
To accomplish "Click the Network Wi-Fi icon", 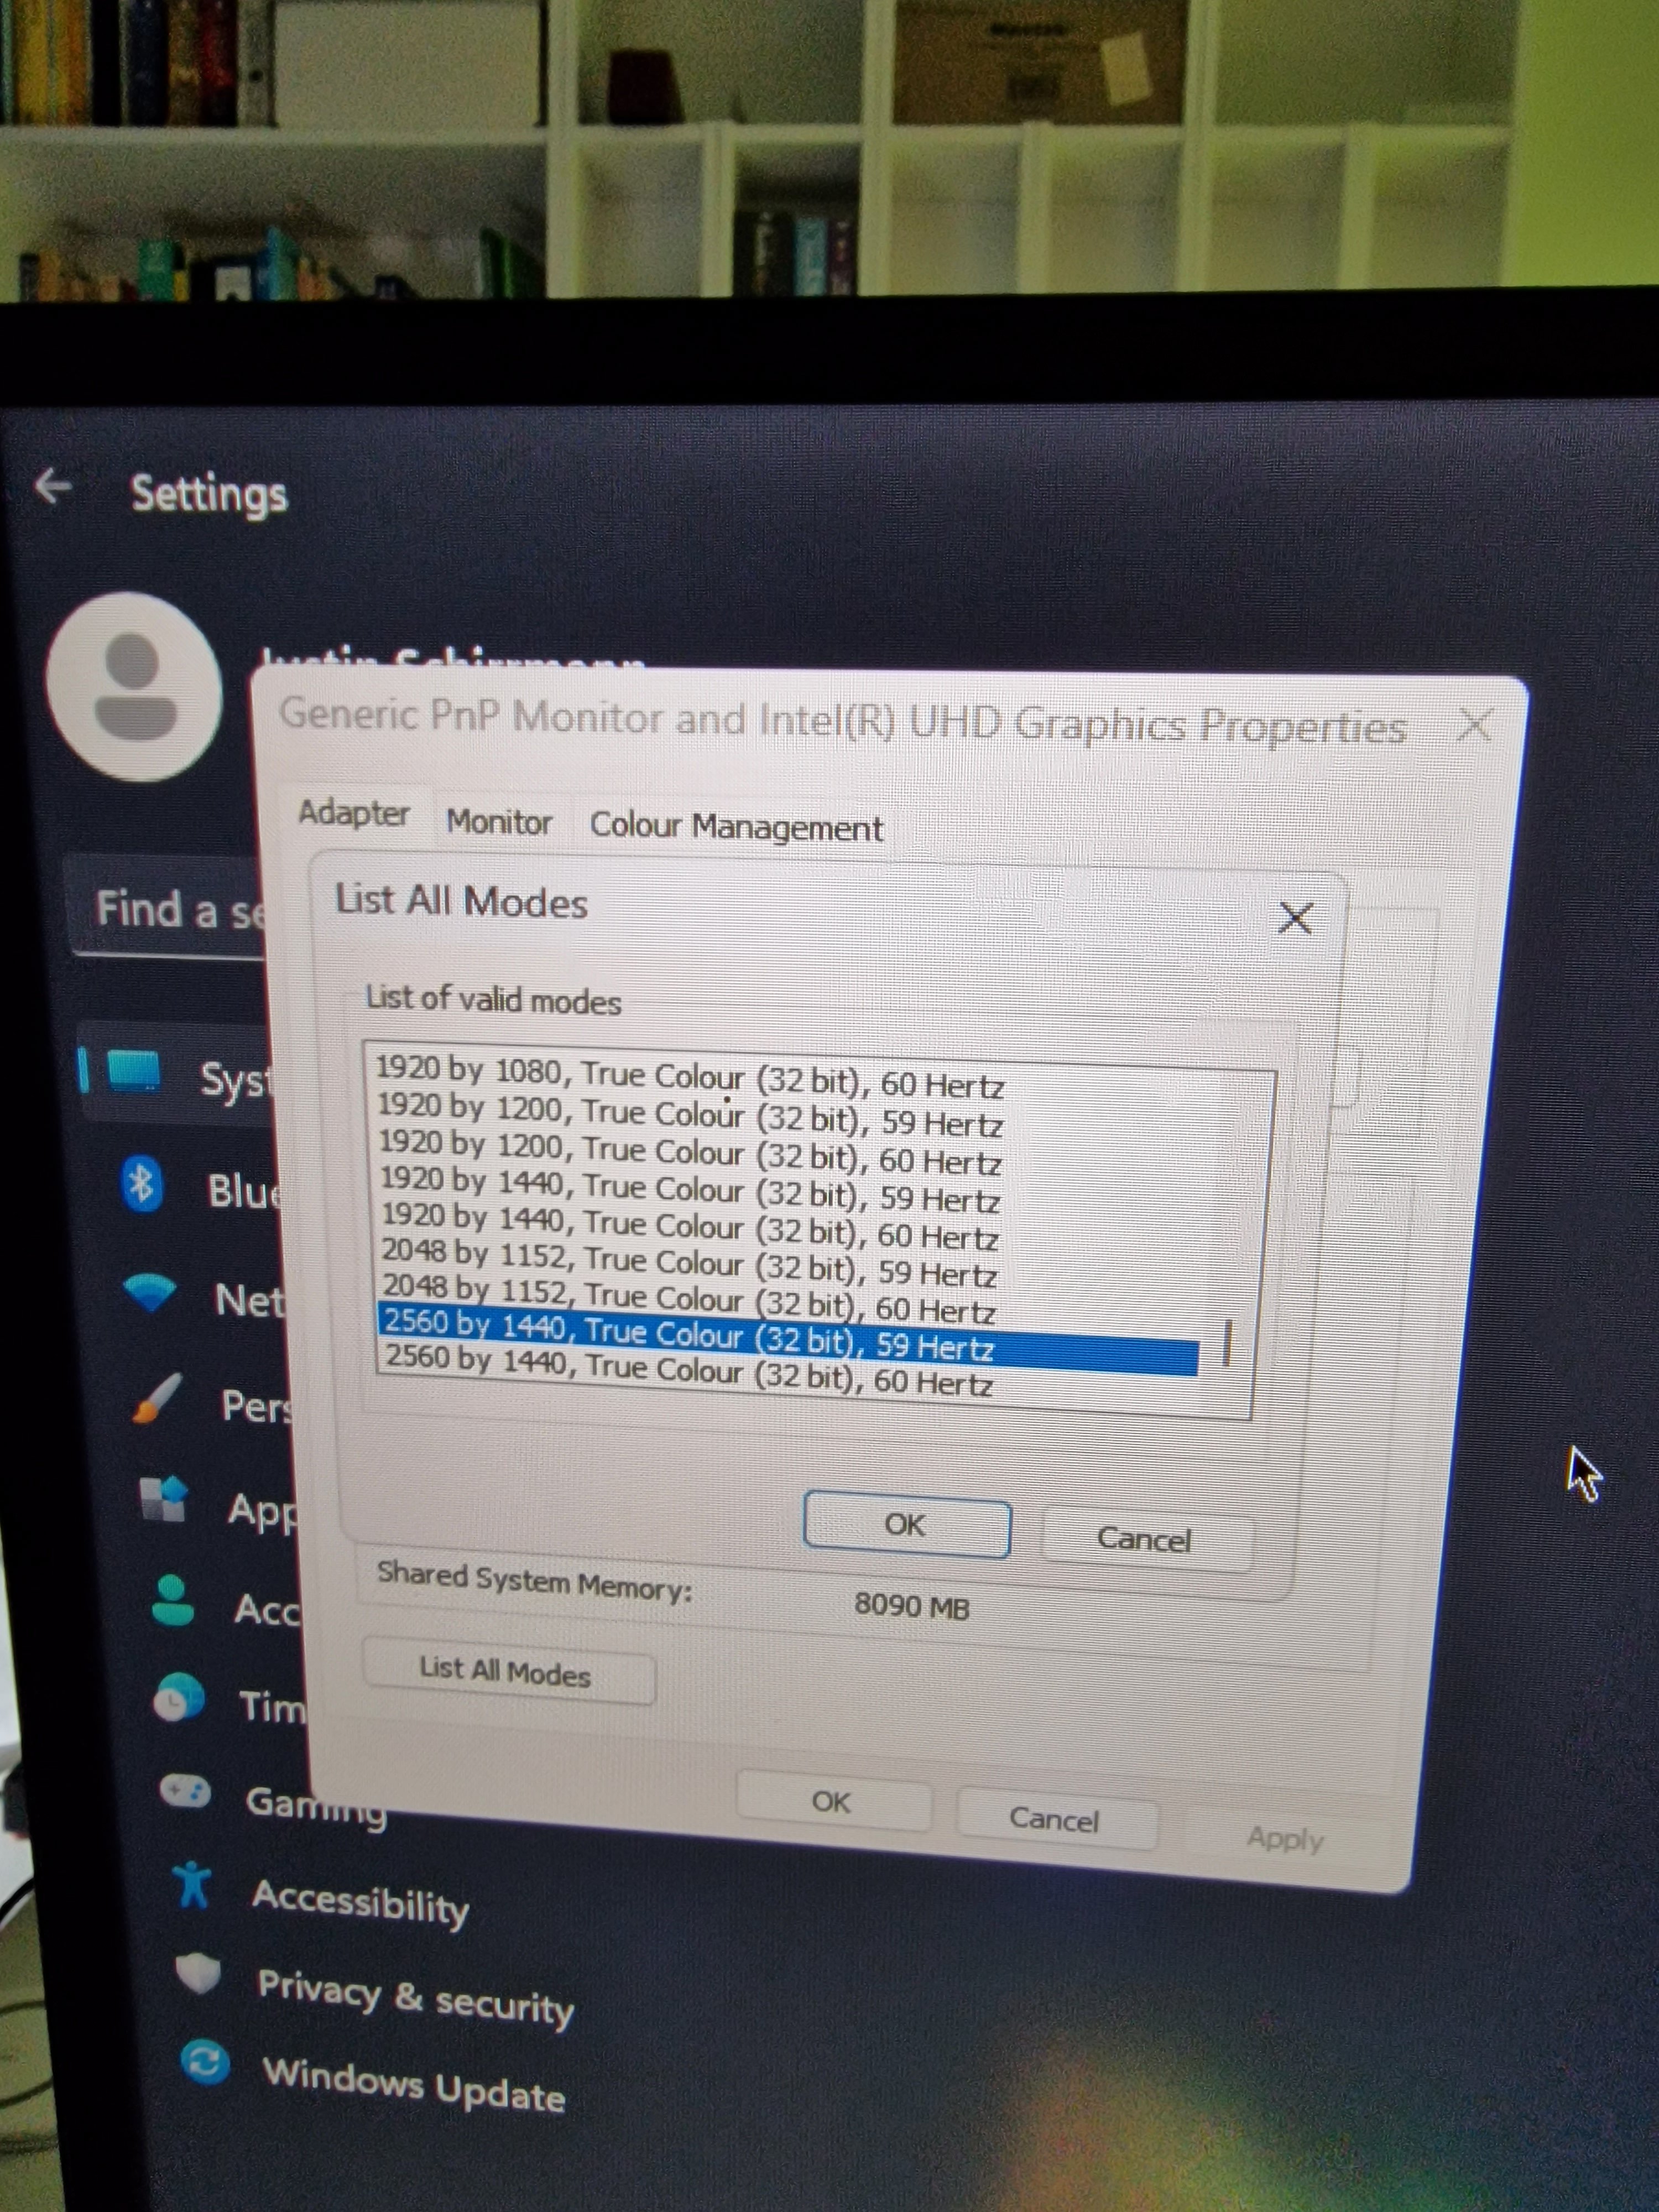I will click(x=150, y=1293).
